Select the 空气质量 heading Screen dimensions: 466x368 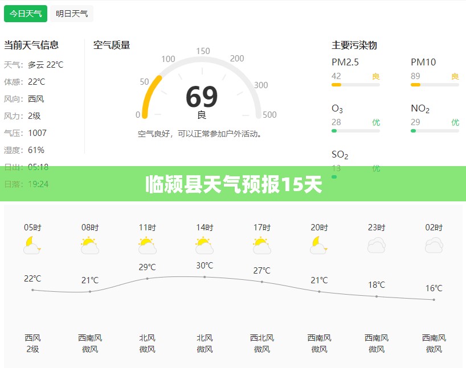coord(112,45)
